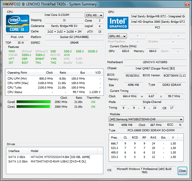Click the GPU Memory clock 664.0 field

pos(153,51)
